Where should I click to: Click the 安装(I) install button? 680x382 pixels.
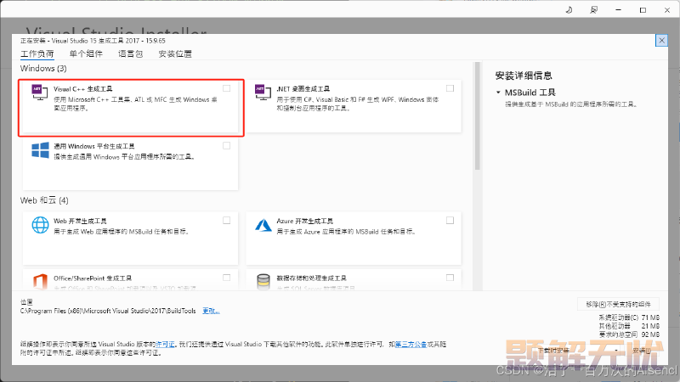[x=642, y=351]
